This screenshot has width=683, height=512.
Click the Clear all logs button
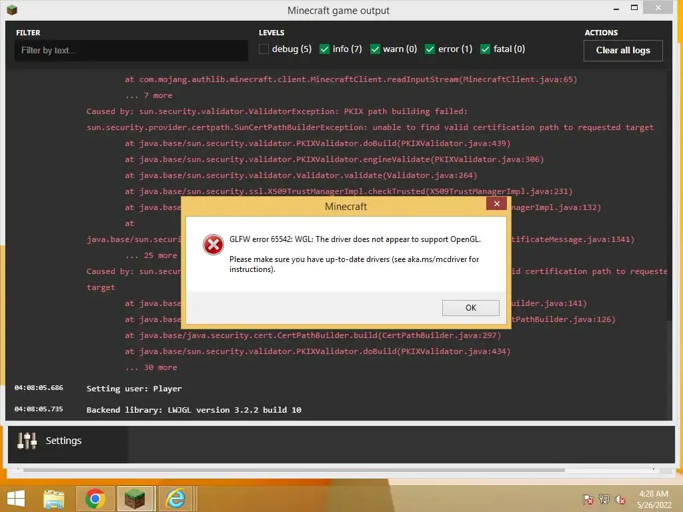(623, 51)
